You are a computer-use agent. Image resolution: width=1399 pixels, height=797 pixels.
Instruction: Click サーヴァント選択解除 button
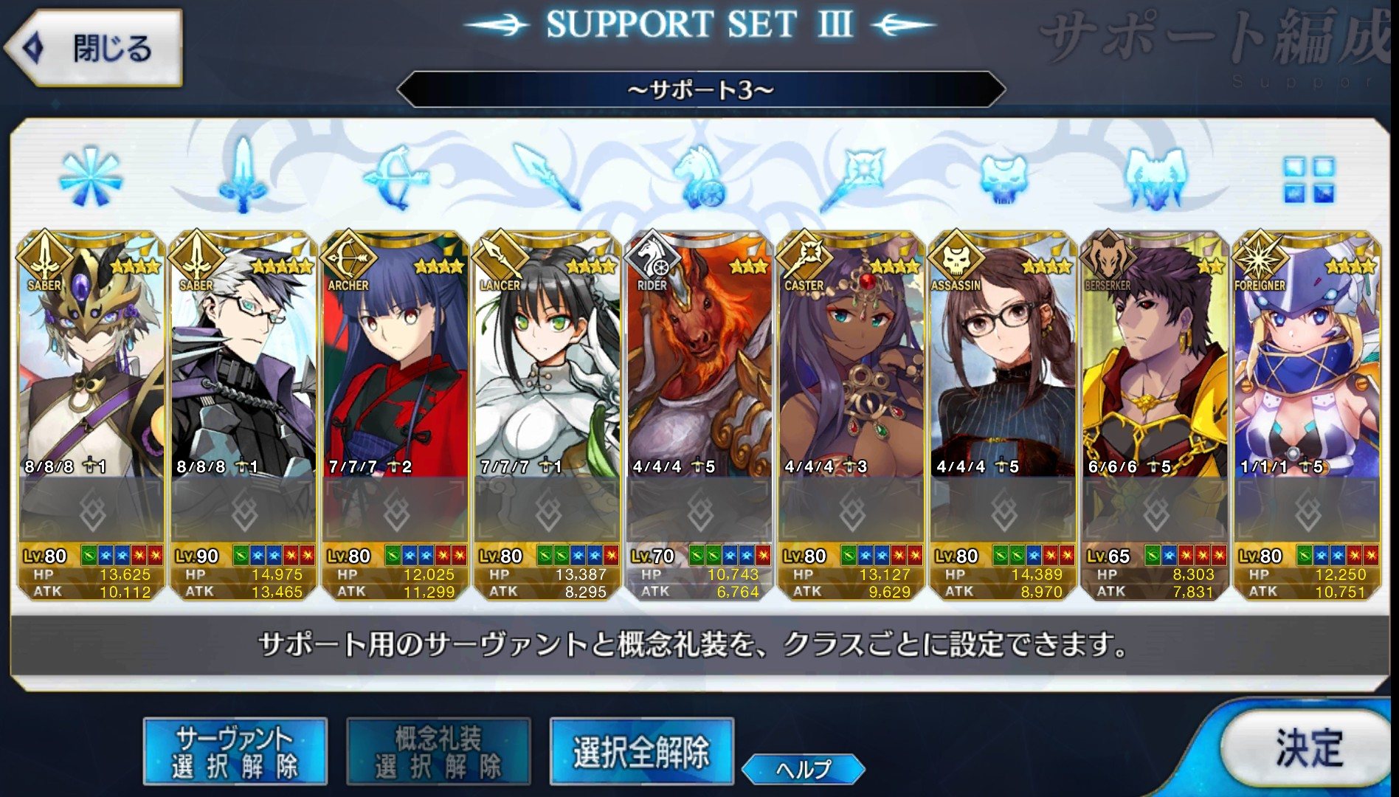[235, 752]
